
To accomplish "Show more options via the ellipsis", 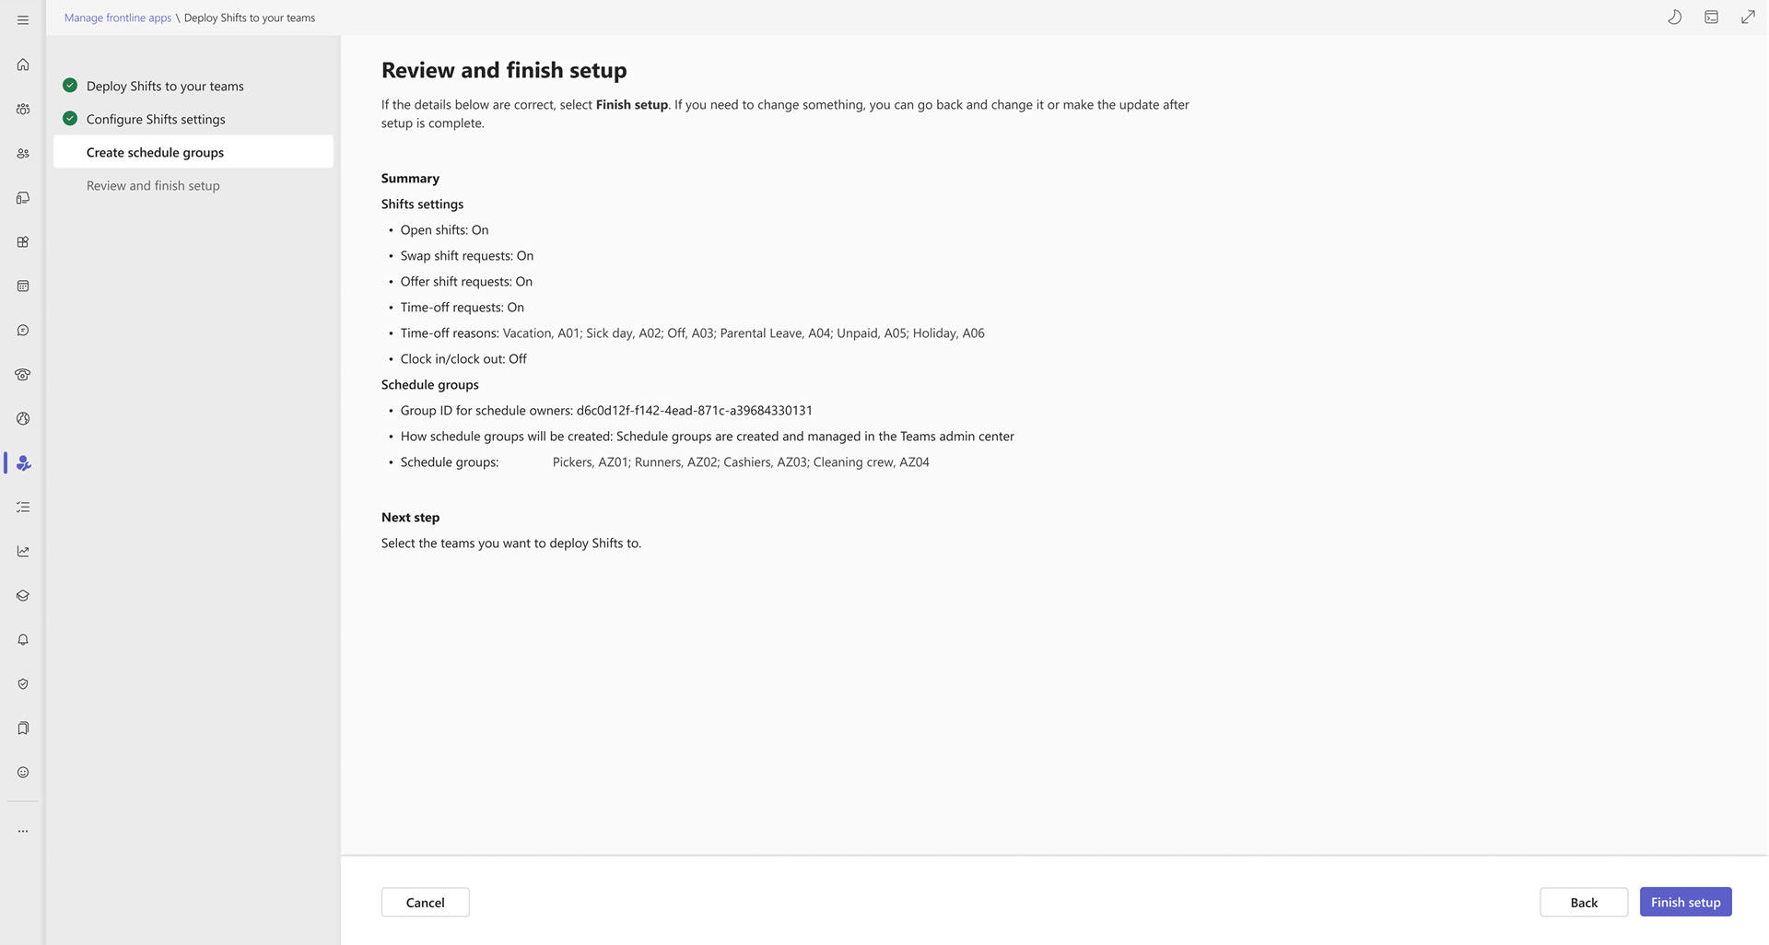I will tap(23, 831).
